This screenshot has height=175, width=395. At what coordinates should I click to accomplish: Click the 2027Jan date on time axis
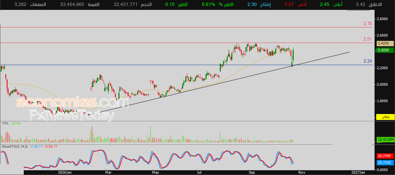pyautogui.click(x=358, y=172)
